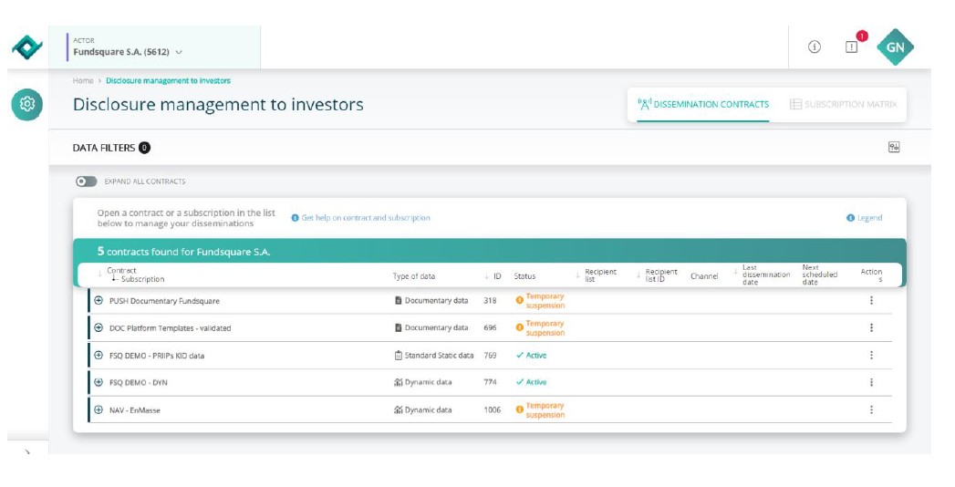The image size is (955, 487).
Task: Open the Legend link
Action: click(865, 218)
